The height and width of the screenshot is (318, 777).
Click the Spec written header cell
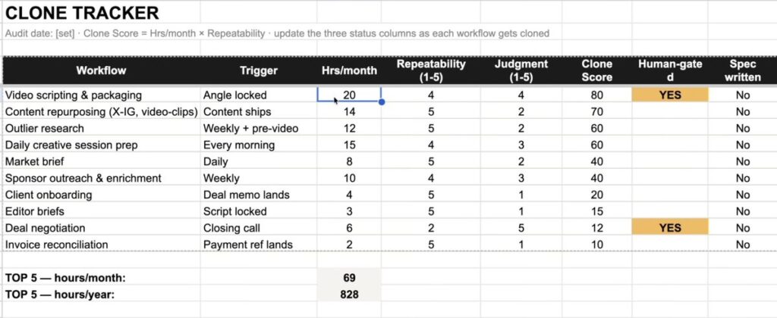tap(742, 70)
